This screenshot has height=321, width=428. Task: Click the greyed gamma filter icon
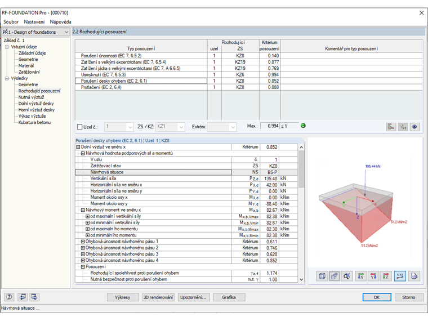[x=403, y=127]
